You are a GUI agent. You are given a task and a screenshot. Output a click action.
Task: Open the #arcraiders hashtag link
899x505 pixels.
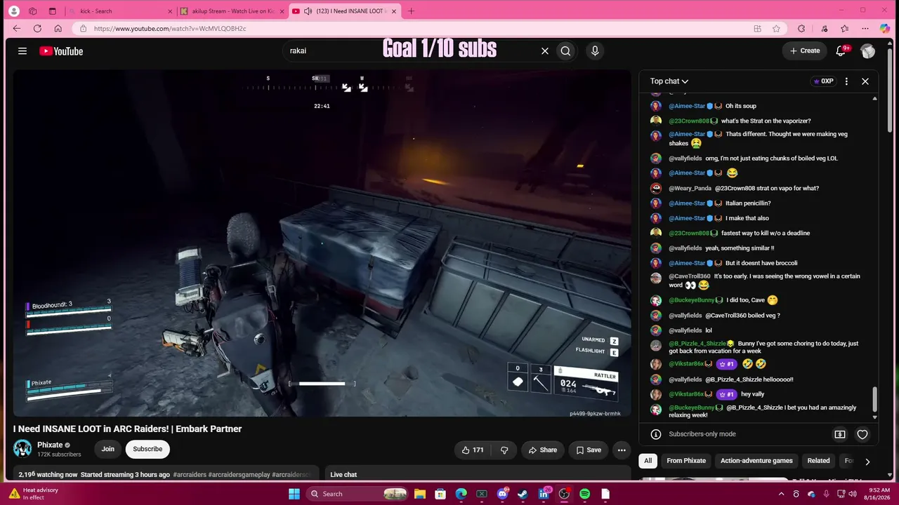(x=190, y=475)
